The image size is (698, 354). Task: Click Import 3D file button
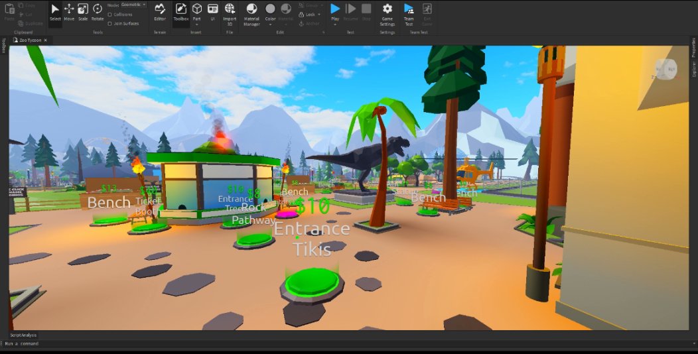point(230,13)
